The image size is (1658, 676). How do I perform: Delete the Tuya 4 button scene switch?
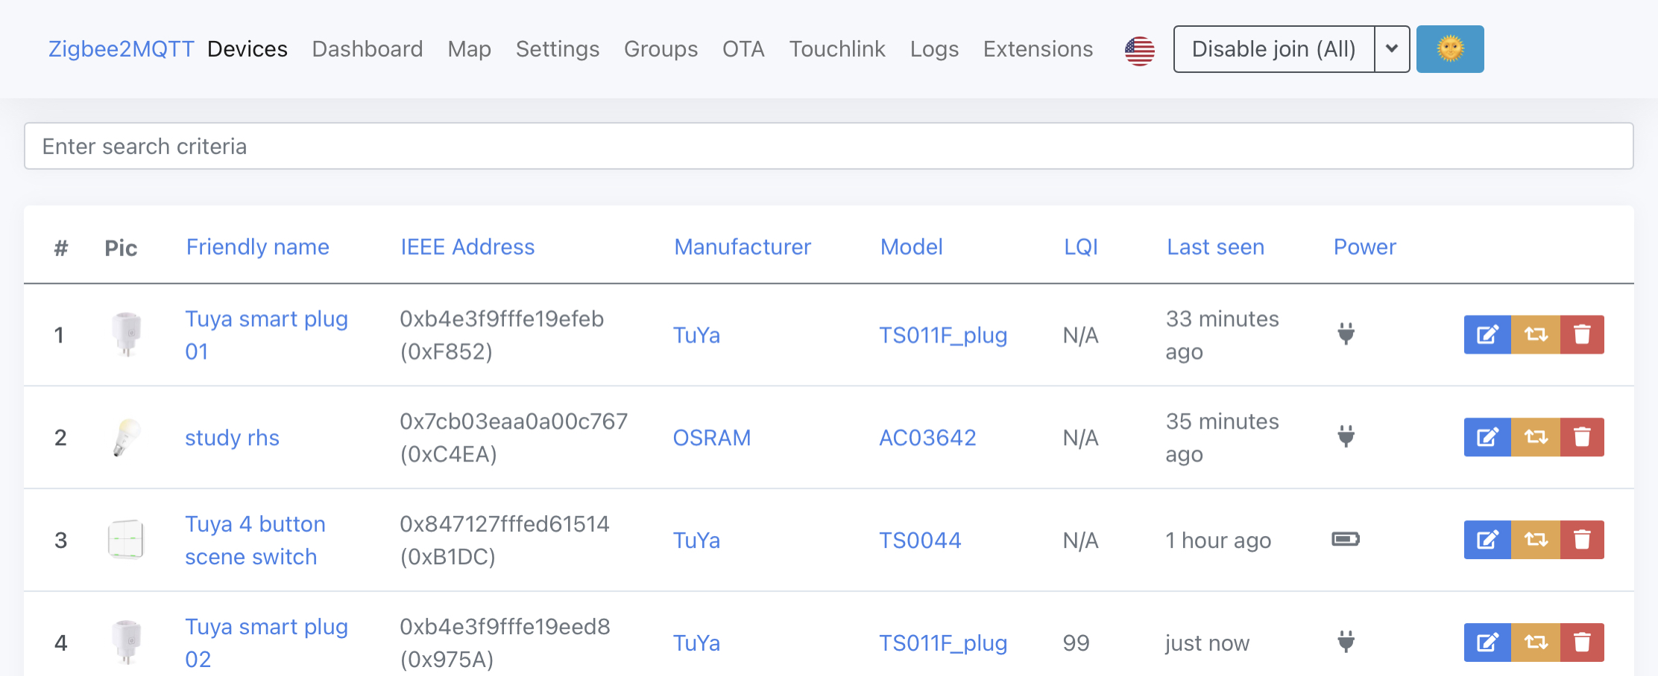coord(1582,540)
